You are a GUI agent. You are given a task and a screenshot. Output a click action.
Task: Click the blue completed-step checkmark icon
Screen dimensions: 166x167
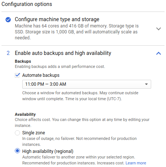pos(8,20)
